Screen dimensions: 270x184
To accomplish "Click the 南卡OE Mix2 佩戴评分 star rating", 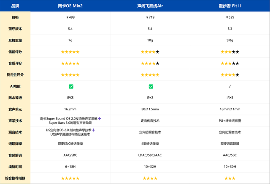I will pyautogui.click(x=70, y=52).
